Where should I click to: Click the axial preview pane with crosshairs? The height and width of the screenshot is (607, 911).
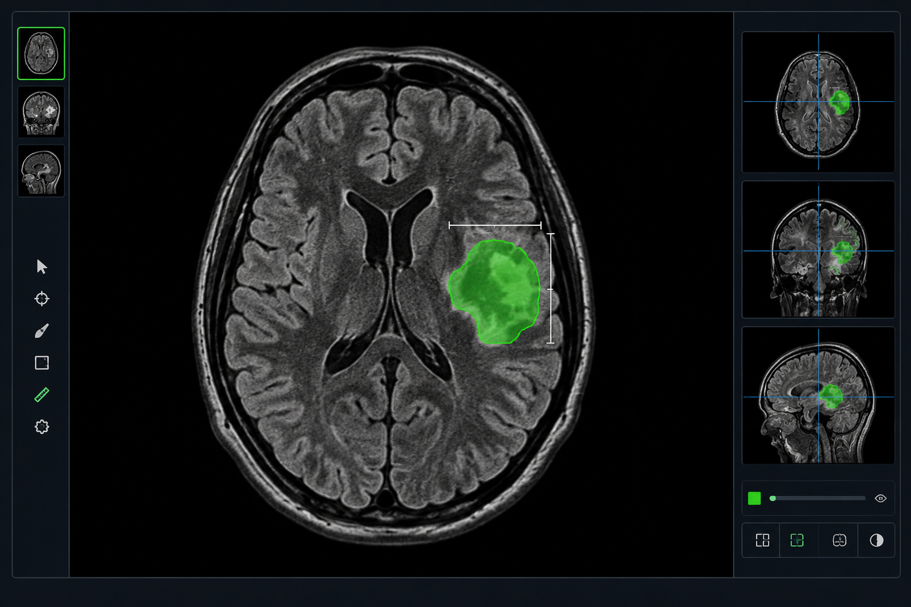818,102
